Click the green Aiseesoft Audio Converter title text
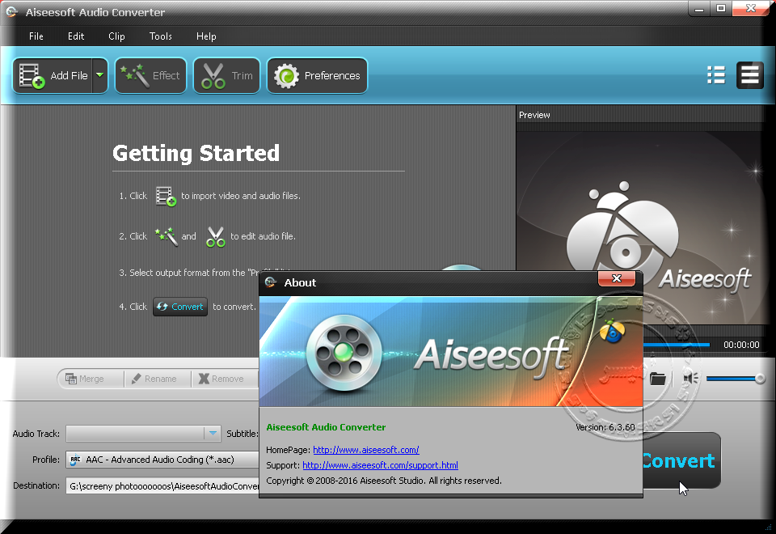The width and height of the screenshot is (776, 534). (x=326, y=427)
